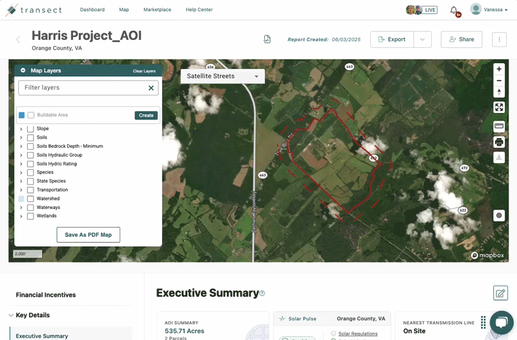This screenshot has height=340, width=517.
Task: Open the Solar Regulations link
Action: pos(358,334)
